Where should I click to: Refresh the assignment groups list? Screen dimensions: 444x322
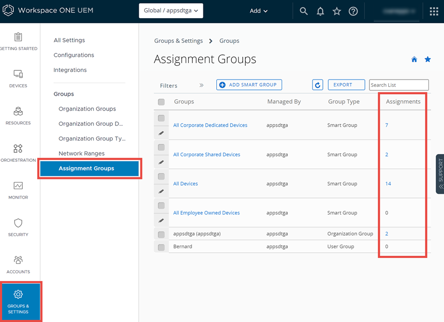(317, 85)
